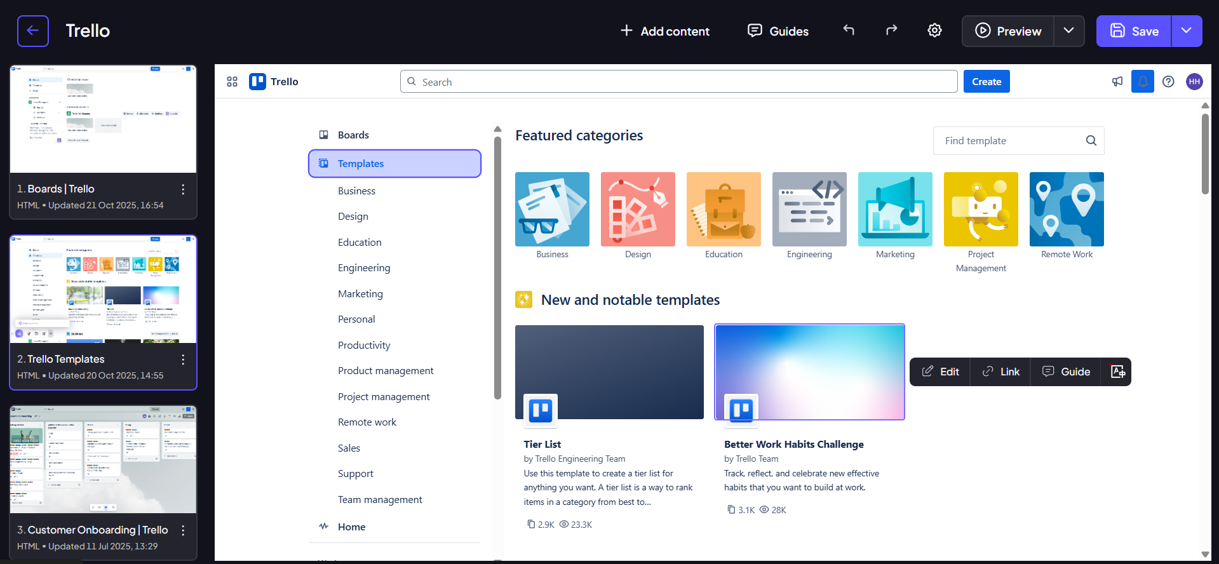The width and height of the screenshot is (1219, 564).
Task: Click Add content
Action: point(664,31)
